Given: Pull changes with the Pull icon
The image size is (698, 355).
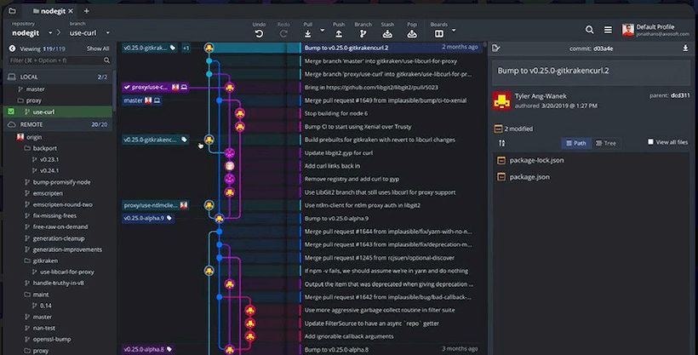Looking at the screenshot, I should (x=307, y=34).
